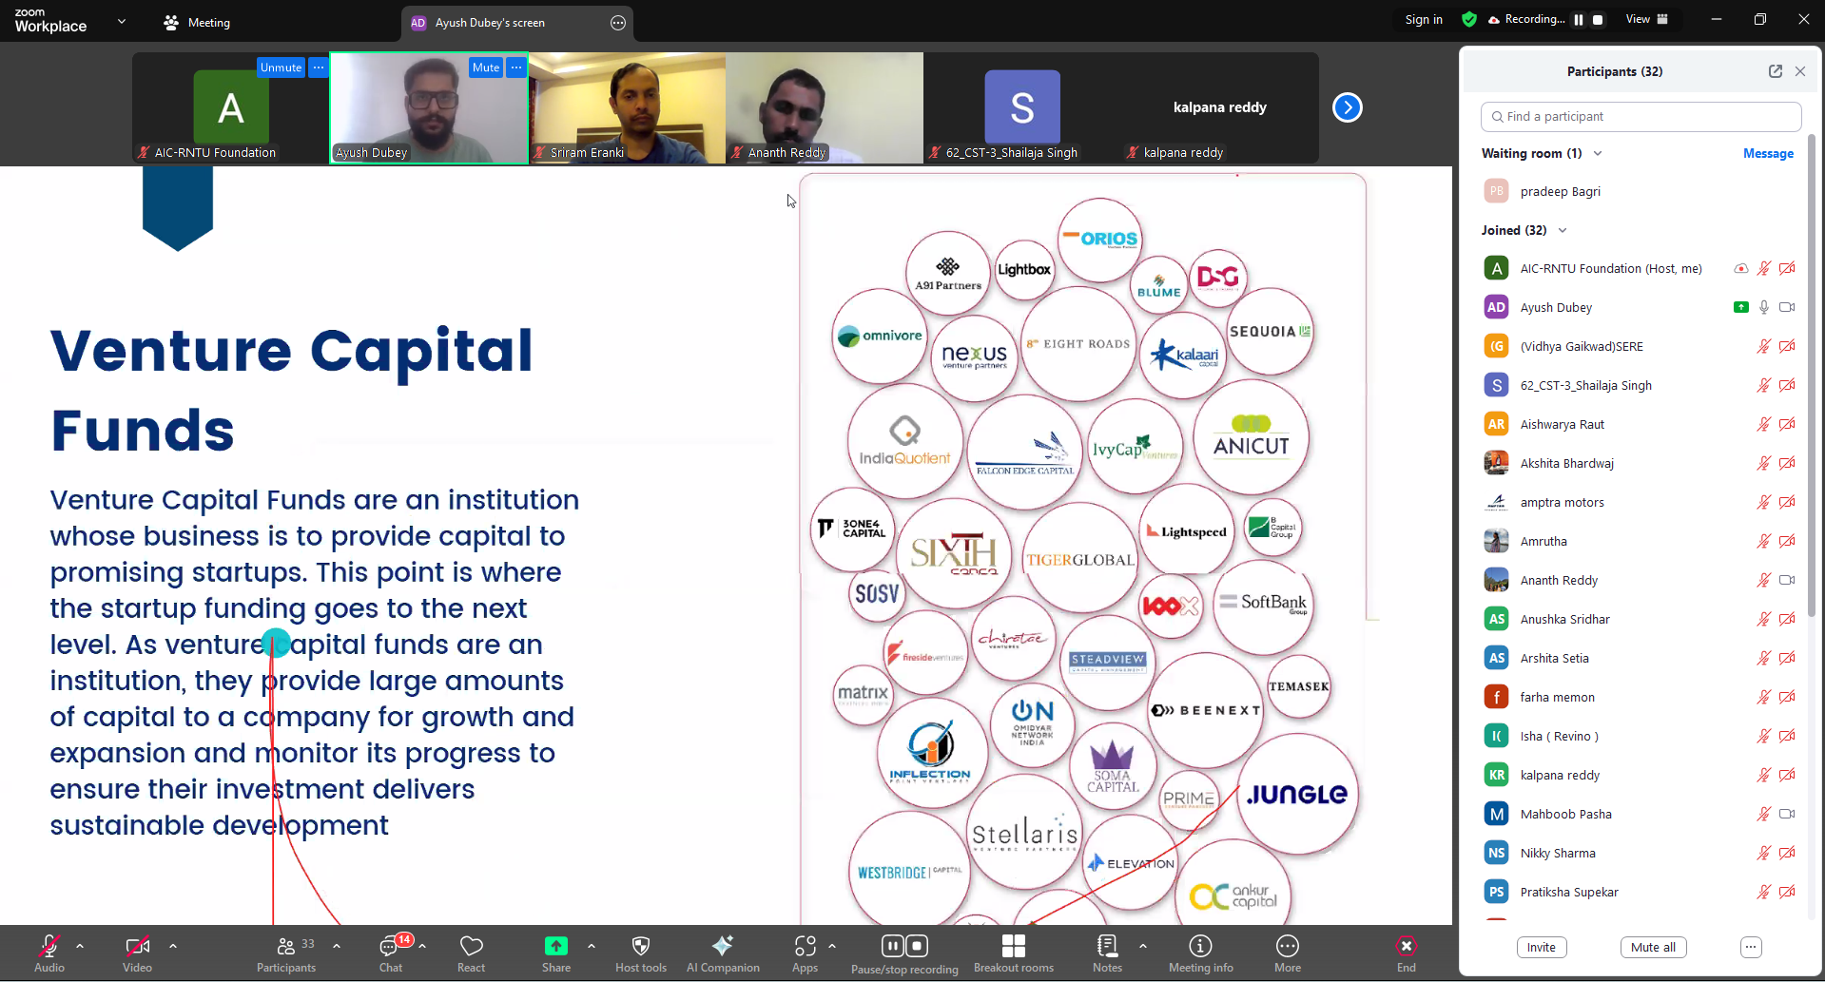Toggle microphone for Nikky Sharma
1825x982 pixels.
pyautogui.click(x=1763, y=853)
